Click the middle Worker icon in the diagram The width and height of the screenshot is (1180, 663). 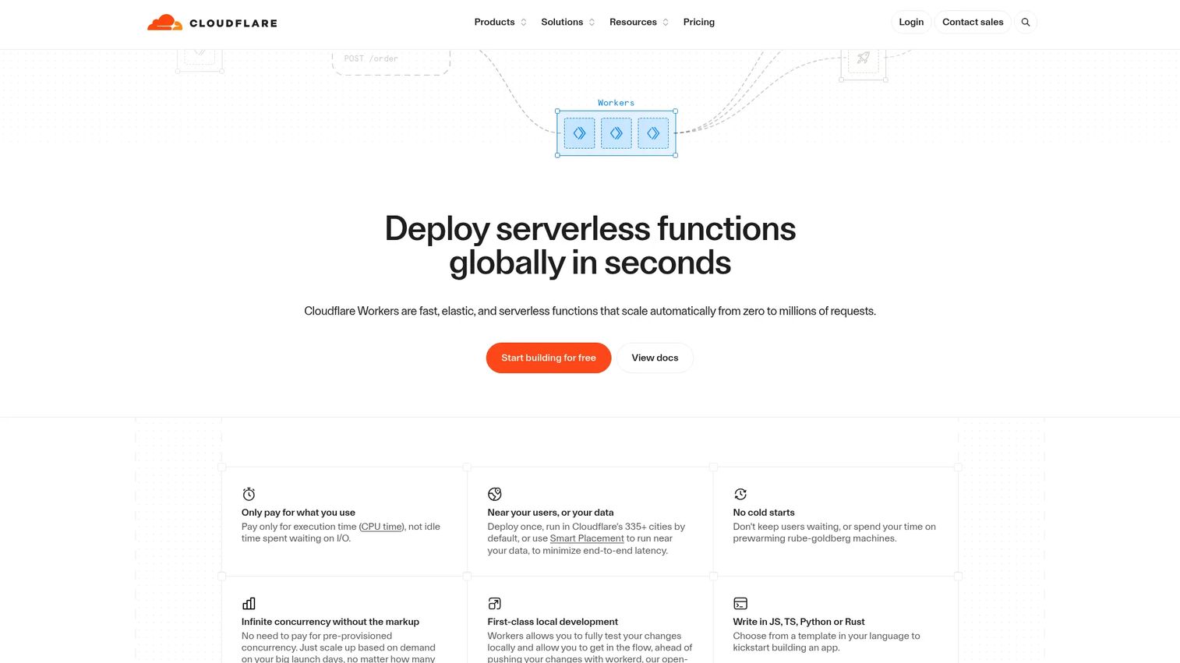(x=616, y=133)
